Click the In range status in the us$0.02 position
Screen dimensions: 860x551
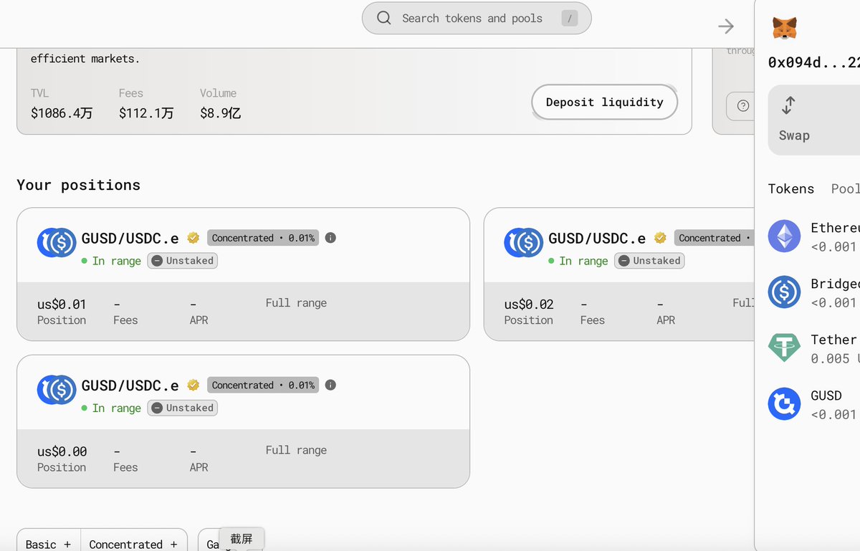point(578,261)
